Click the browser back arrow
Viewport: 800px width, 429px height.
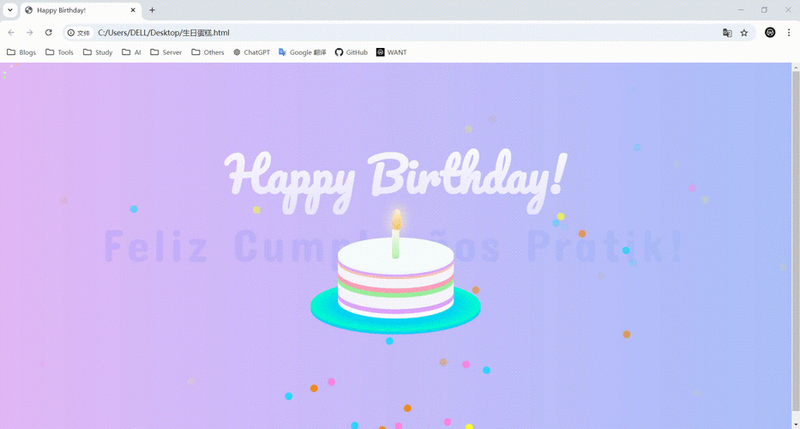11,33
